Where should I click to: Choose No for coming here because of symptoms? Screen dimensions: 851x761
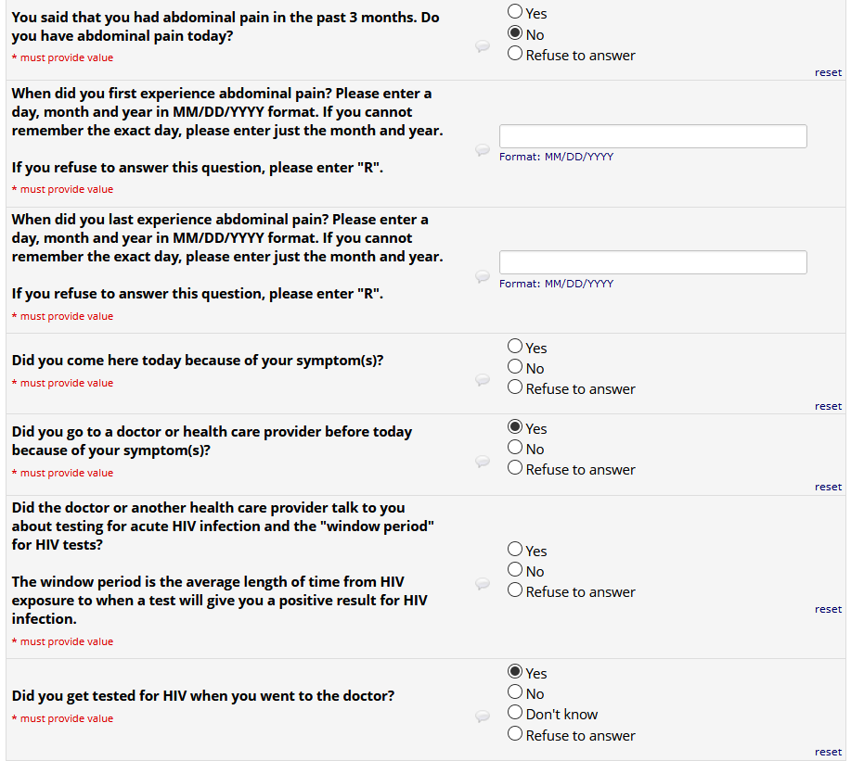tap(515, 367)
